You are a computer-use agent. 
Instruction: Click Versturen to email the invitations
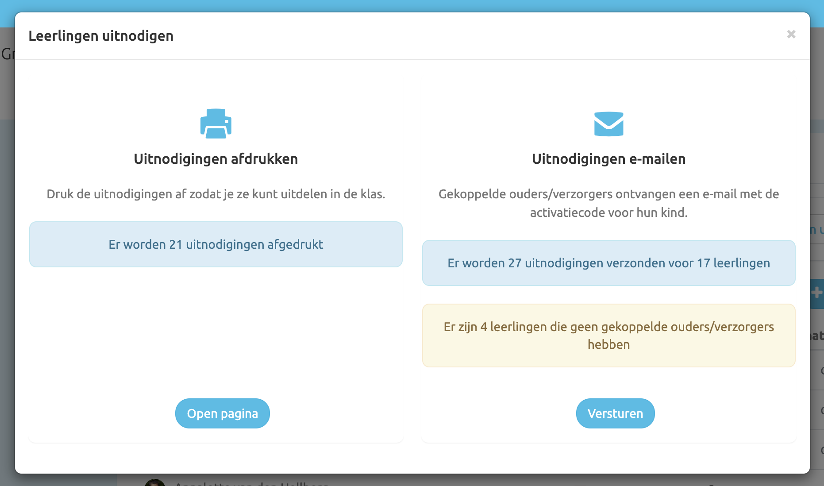coord(615,413)
